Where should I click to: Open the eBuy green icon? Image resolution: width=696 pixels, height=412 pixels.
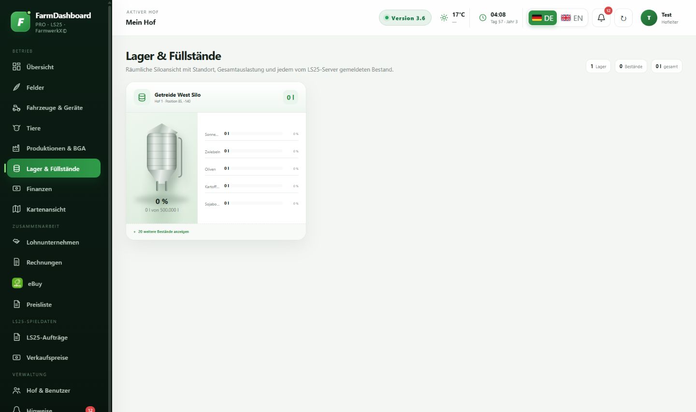(17, 283)
